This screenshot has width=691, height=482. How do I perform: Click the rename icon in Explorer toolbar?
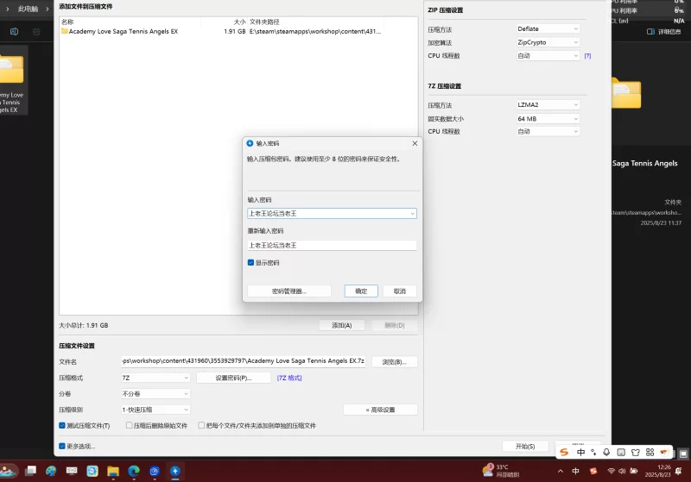[x=14, y=32]
